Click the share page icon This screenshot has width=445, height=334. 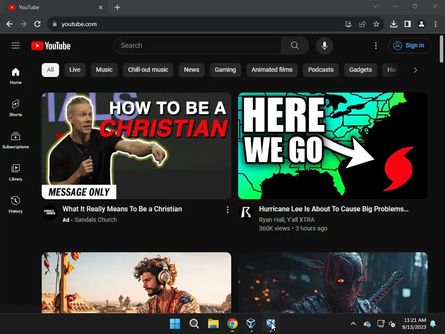pyautogui.click(x=362, y=24)
